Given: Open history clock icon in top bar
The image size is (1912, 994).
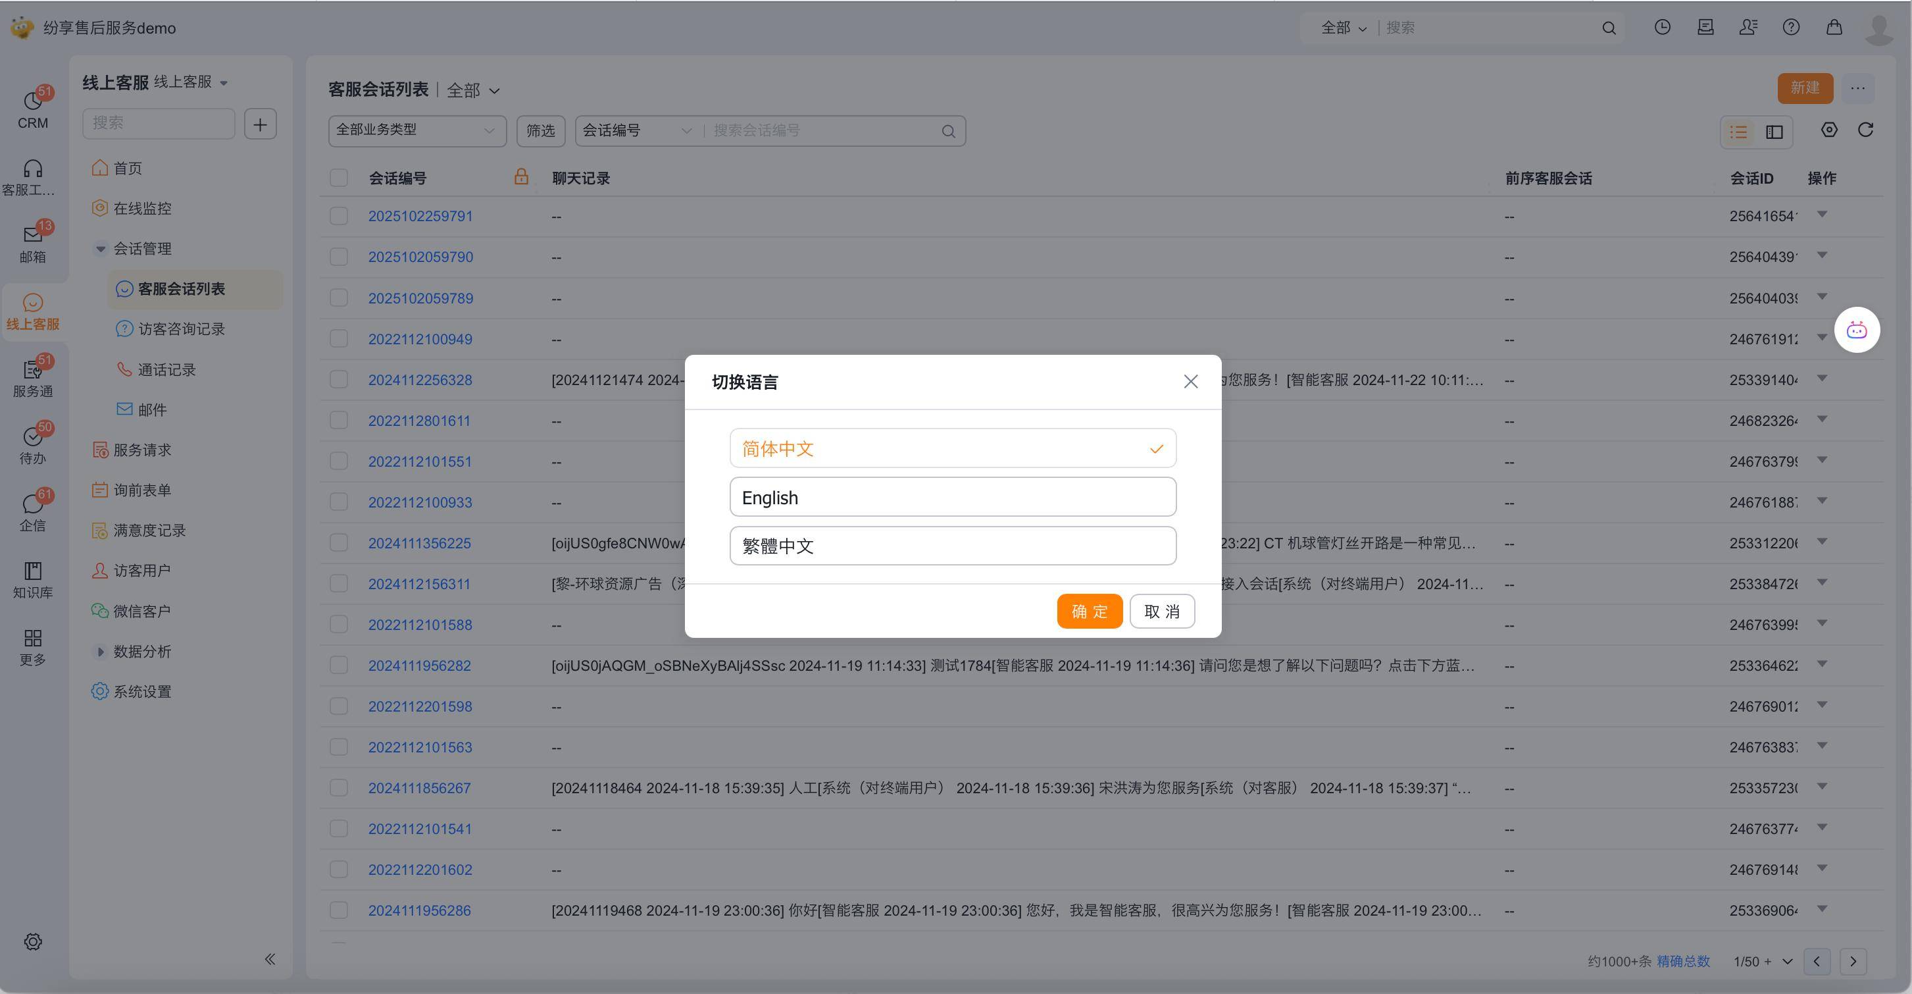Looking at the screenshot, I should pyautogui.click(x=1663, y=28).
